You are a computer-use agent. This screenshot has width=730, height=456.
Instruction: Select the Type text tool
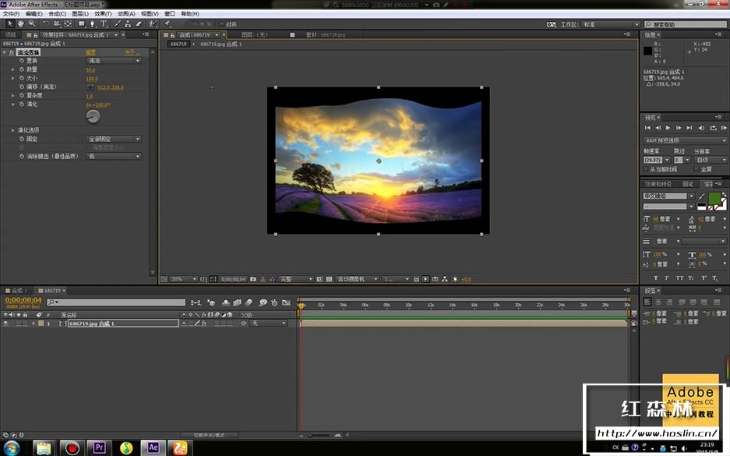(104, 23)
